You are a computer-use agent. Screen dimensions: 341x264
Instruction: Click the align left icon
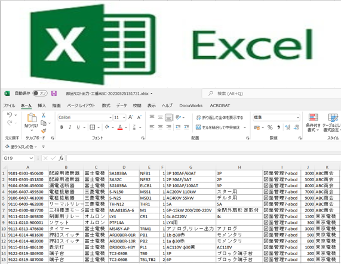[x=152, y=128]
